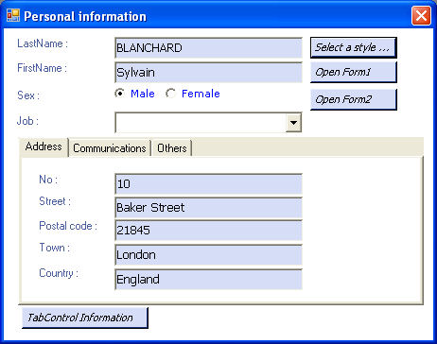Switch to the Address tab

coord(44,146)
